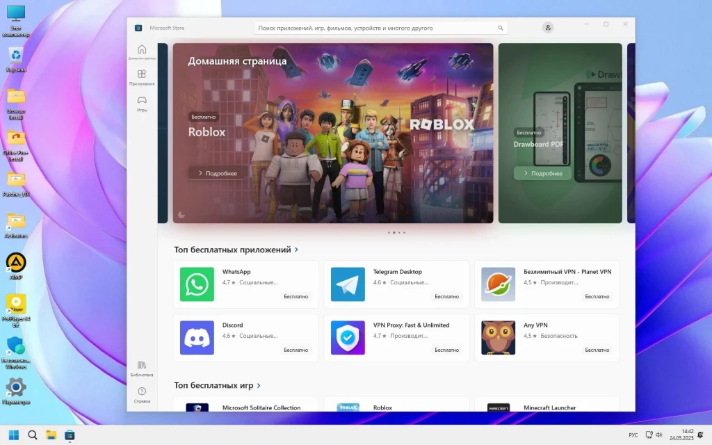Click the magnifier icon in the search bar

coord(500,28)
